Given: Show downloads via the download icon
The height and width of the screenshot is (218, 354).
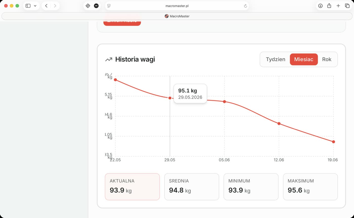Looking at the screenshot, I should tap(320, 6).
